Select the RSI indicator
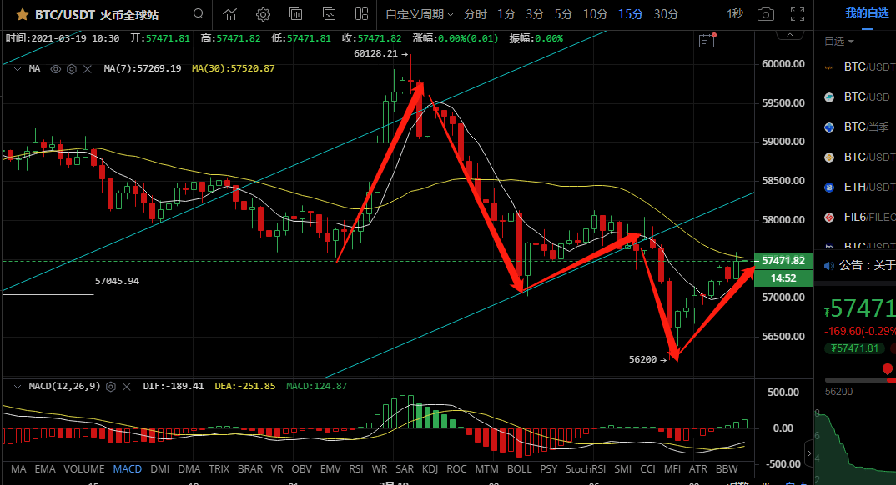The image size is (896, 485). 356,469
